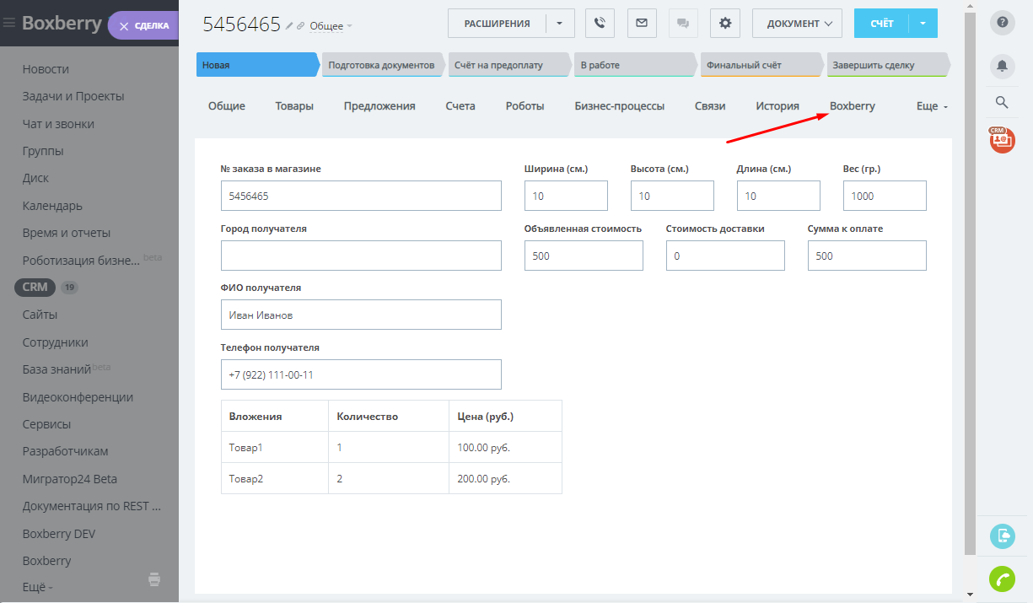This screenshot has height=603, width=1033.
Task: Open chat using the speech bubbles icon
Action: tap(683, 24)
